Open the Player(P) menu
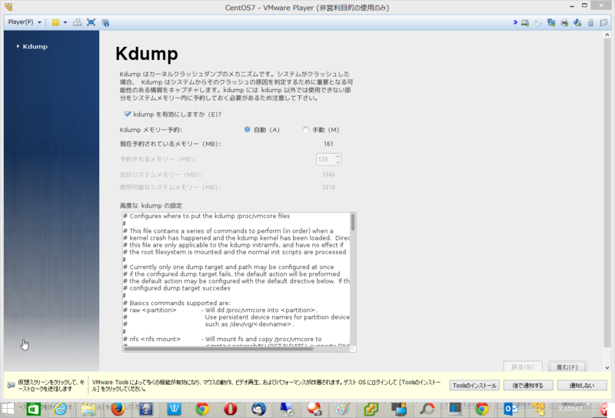The image size is (615, 418). click(x=25, y=22)
